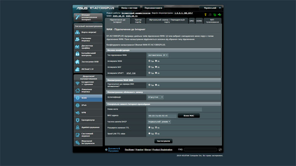Click into the MAC-адреса field
Image resolution: width=296 pixels, height=166 pixels.
pyautogui.click(x=162, y=116)
